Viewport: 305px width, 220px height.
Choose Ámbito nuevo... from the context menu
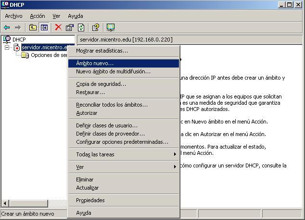point(95,63)
